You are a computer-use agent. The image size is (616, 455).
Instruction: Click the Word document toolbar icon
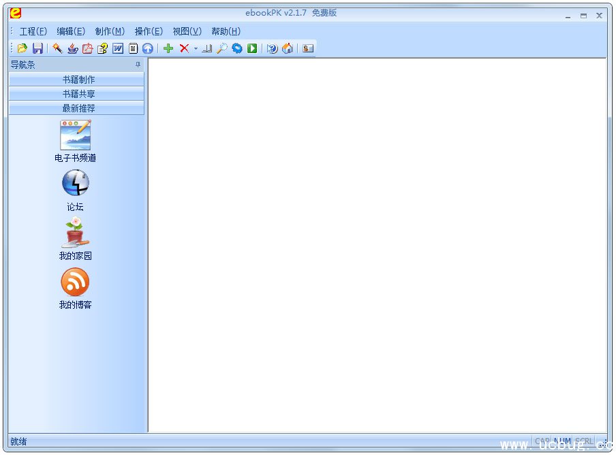pos(118,48)
